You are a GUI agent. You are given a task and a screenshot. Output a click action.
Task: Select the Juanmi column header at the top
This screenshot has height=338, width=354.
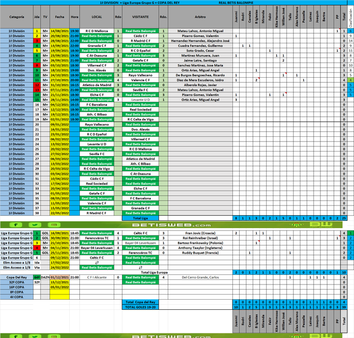pyautogui.click(x=236, y=17)
